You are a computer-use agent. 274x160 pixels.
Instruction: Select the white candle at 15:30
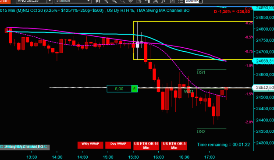137,45
